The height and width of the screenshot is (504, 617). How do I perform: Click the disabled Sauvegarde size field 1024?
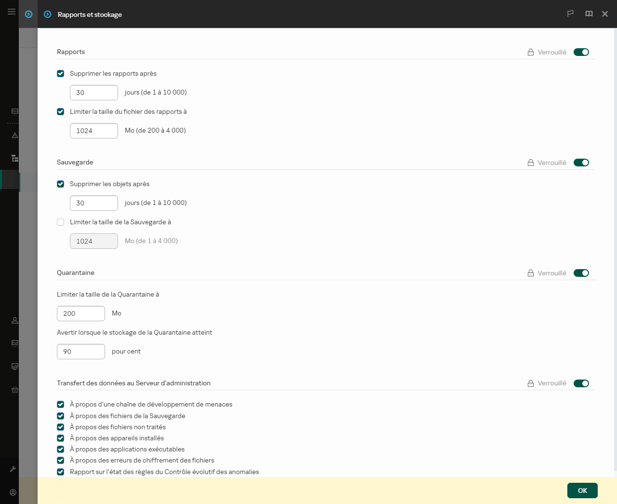coord(94,241)
